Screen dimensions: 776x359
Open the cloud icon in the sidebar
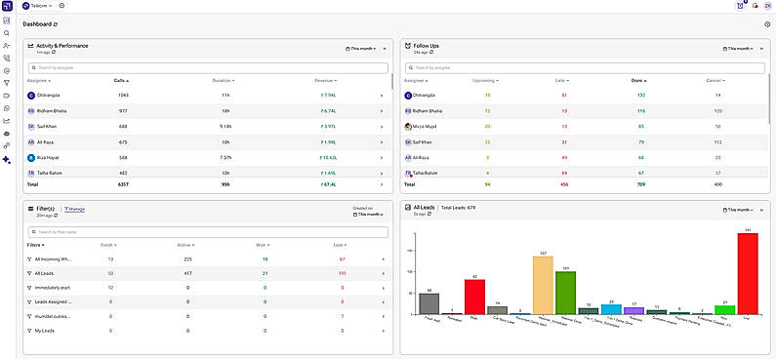click(7, 134)
